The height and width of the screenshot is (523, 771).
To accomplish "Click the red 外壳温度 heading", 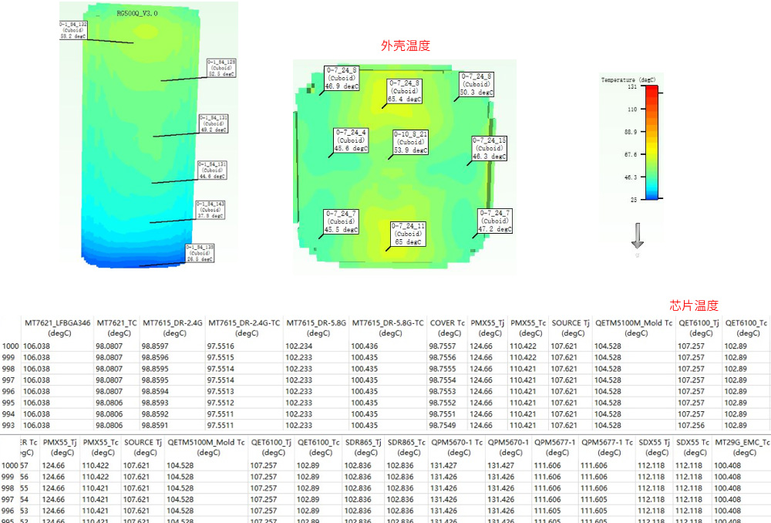I will [x=406, y=46].
